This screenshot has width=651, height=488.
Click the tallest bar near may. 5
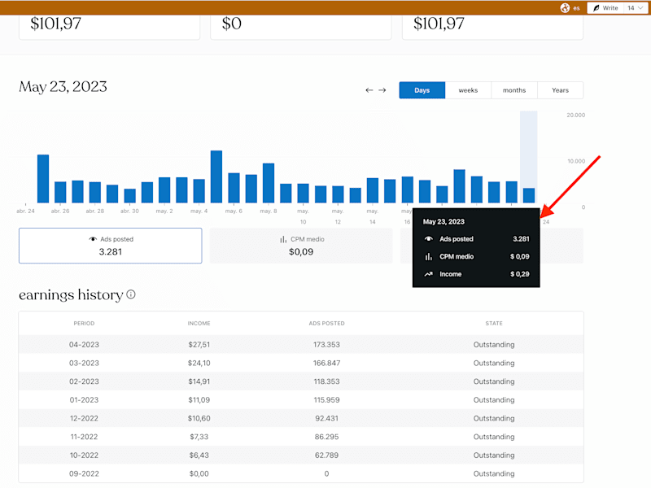point(216,176)
